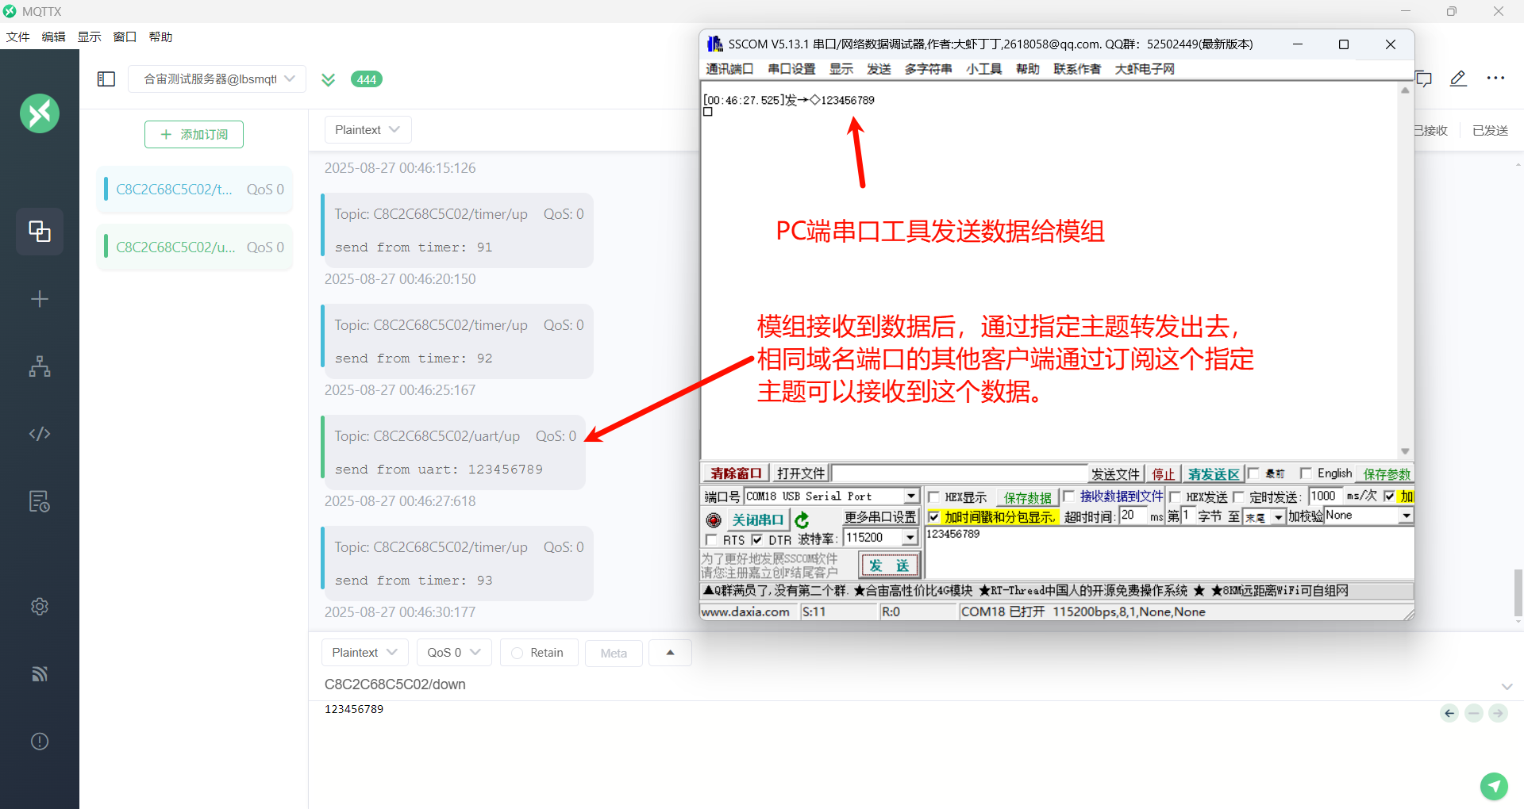Open the 小工具 menu in SSCOM
The height and width of the screenshot is (809, 1524).
983,69
